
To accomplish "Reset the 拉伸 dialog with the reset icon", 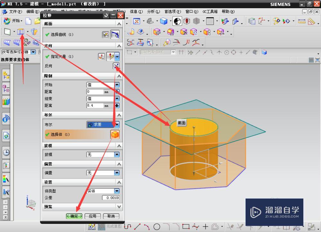I will point(106,15).
